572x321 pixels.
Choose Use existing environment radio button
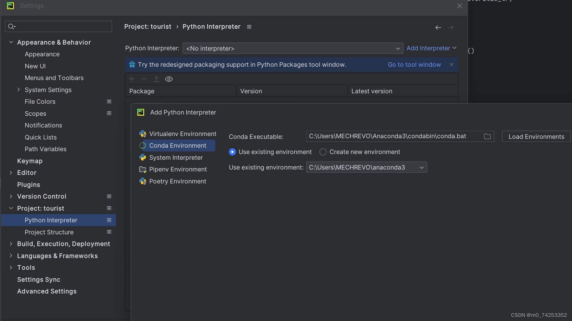232,152
